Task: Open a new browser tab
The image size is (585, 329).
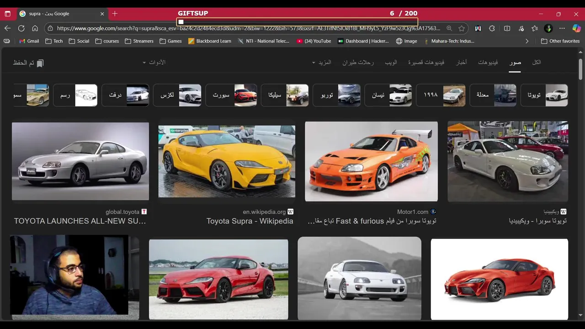Action: (x=115, y=14)
